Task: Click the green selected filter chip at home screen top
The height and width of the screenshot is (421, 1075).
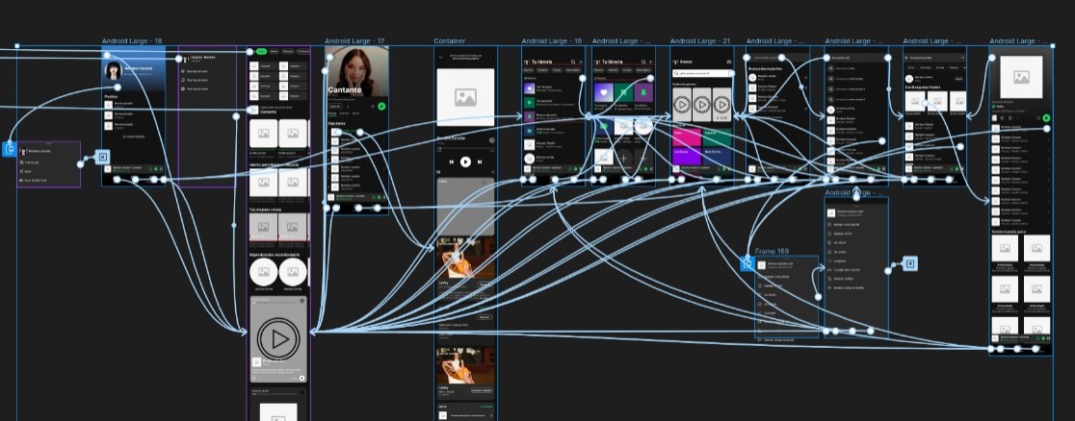Action: pos(261,51)
